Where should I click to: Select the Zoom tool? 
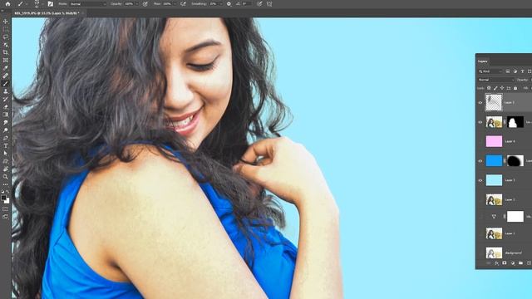pos(6,177)
